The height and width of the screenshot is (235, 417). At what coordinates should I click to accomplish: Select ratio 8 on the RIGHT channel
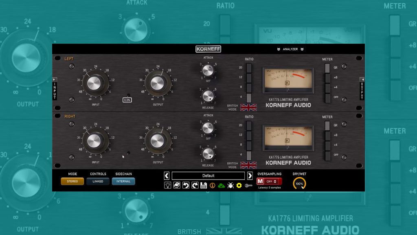249,145
